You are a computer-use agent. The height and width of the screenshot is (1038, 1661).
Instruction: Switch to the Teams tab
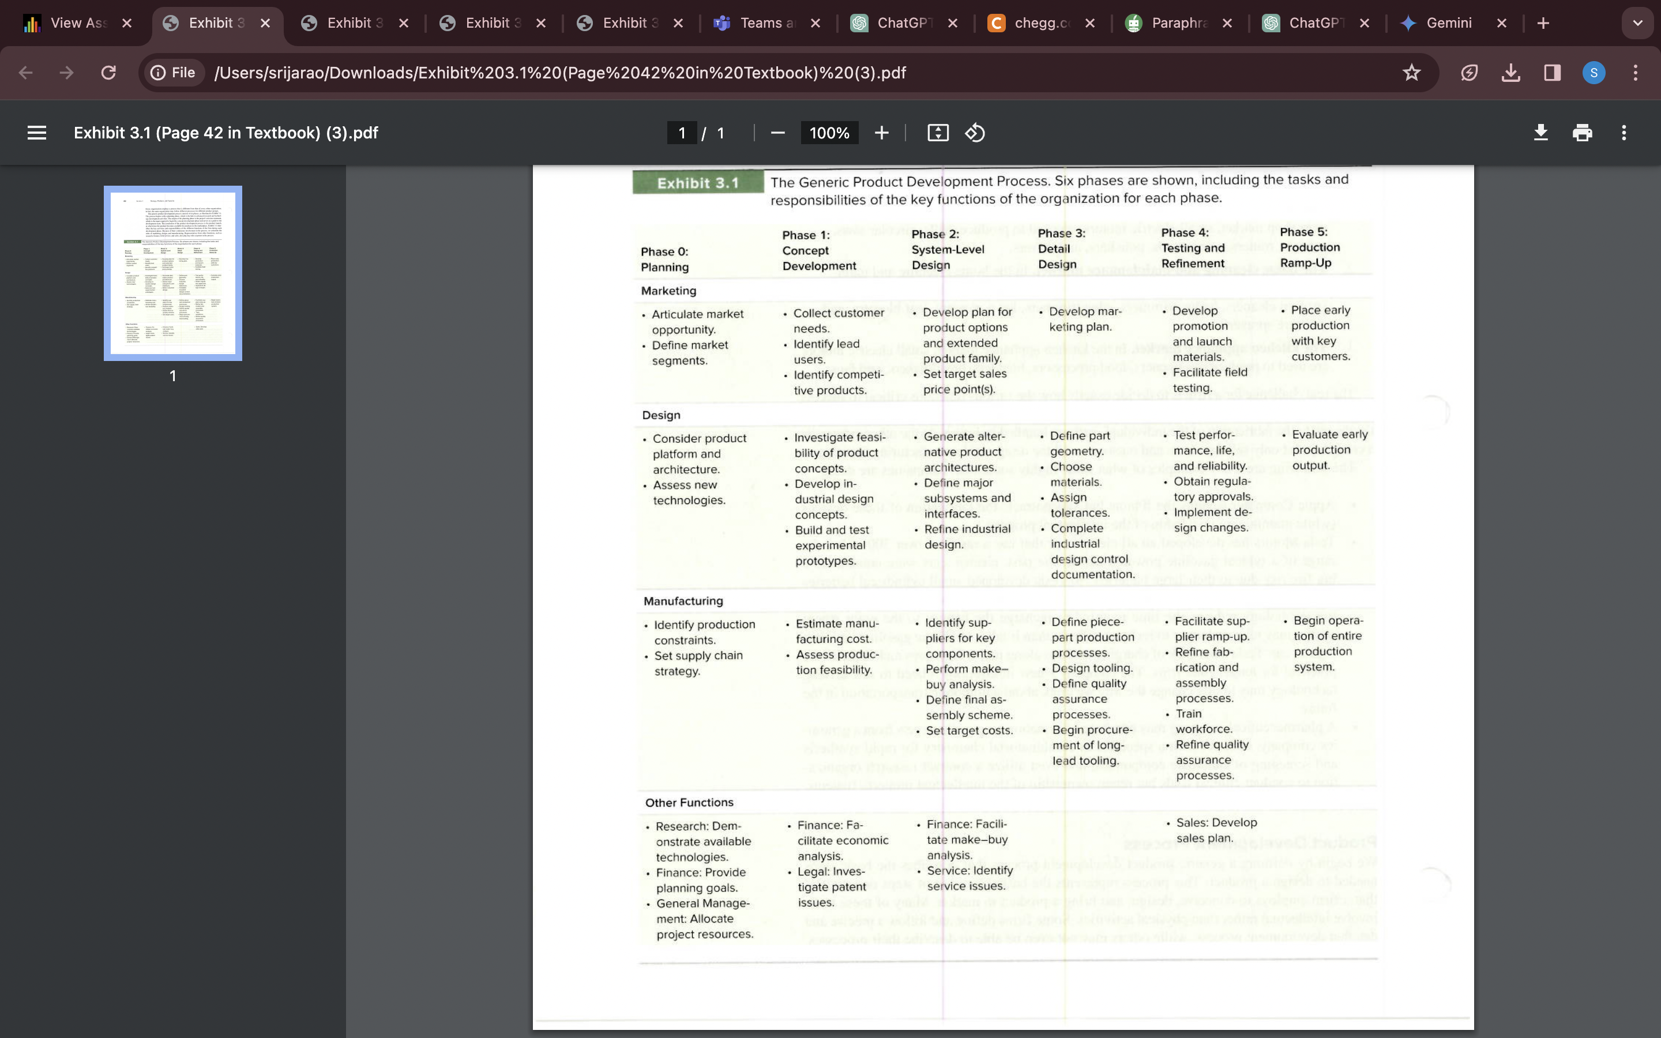762,22
